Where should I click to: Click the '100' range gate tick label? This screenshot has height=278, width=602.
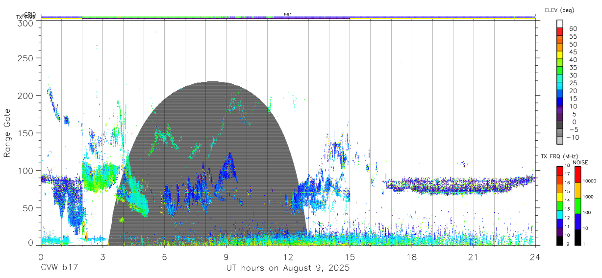pyautogui.click(x=25, y=170)
